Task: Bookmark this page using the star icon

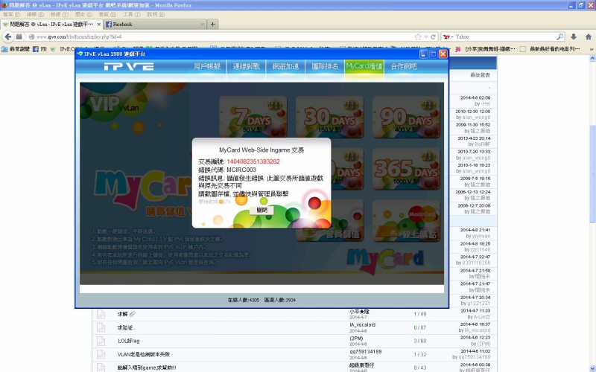Action: pyautogui.click(x=416, y=36)
